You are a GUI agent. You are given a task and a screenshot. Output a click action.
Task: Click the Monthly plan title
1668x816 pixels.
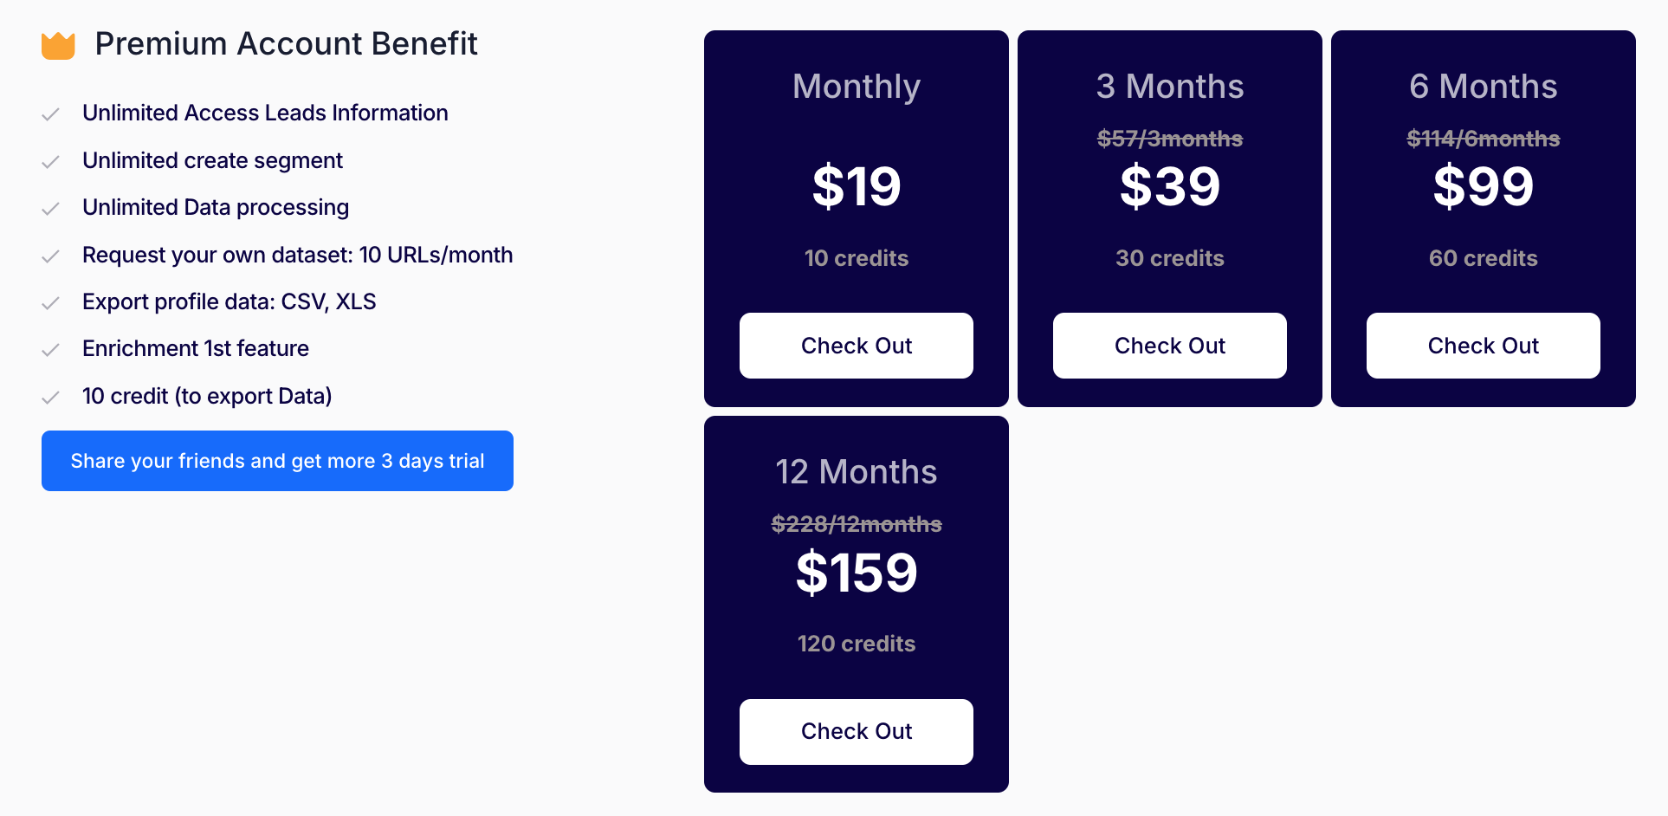(x=856, y=87)
